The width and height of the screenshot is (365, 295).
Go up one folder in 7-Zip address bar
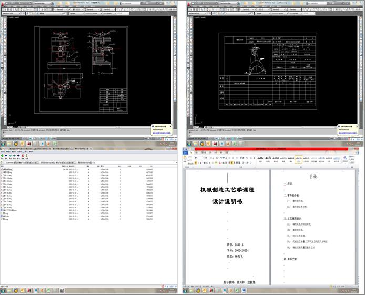pyautogui.click(x=2, y=162)
